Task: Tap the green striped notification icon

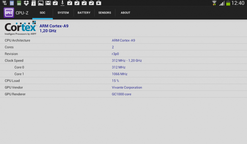Action: coord(19,3)
